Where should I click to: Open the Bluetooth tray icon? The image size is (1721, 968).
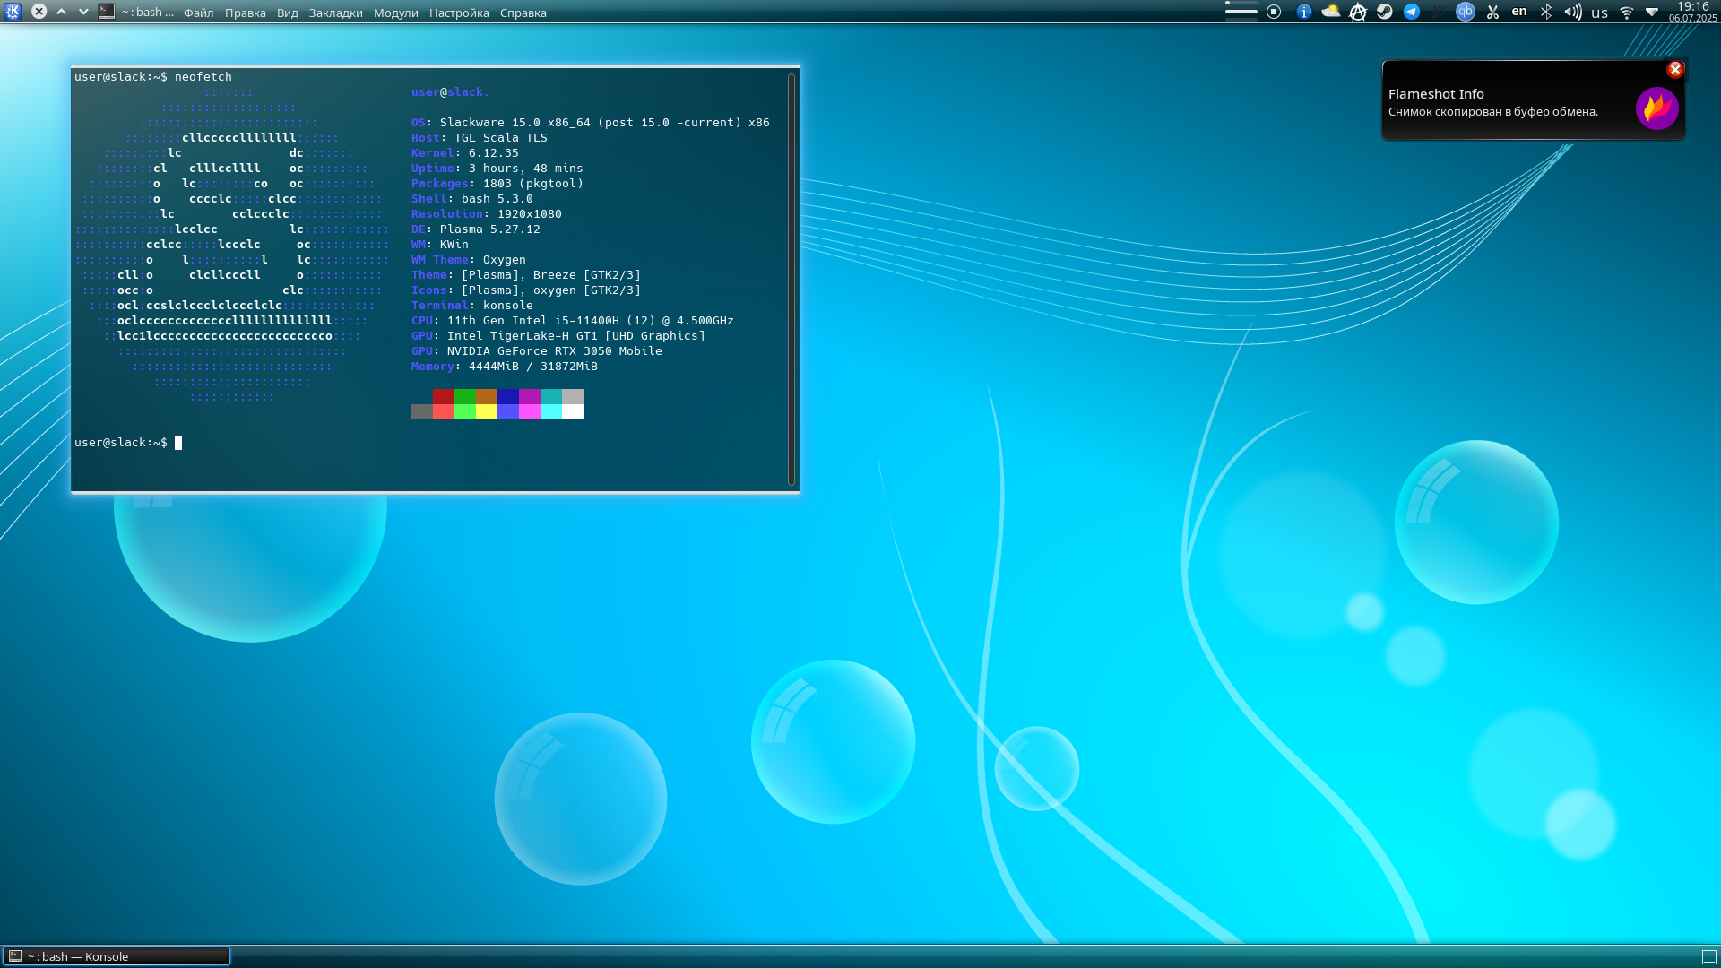click(1546, 12)
